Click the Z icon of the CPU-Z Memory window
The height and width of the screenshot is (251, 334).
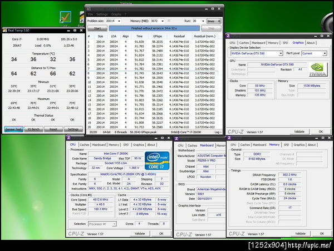229,138
